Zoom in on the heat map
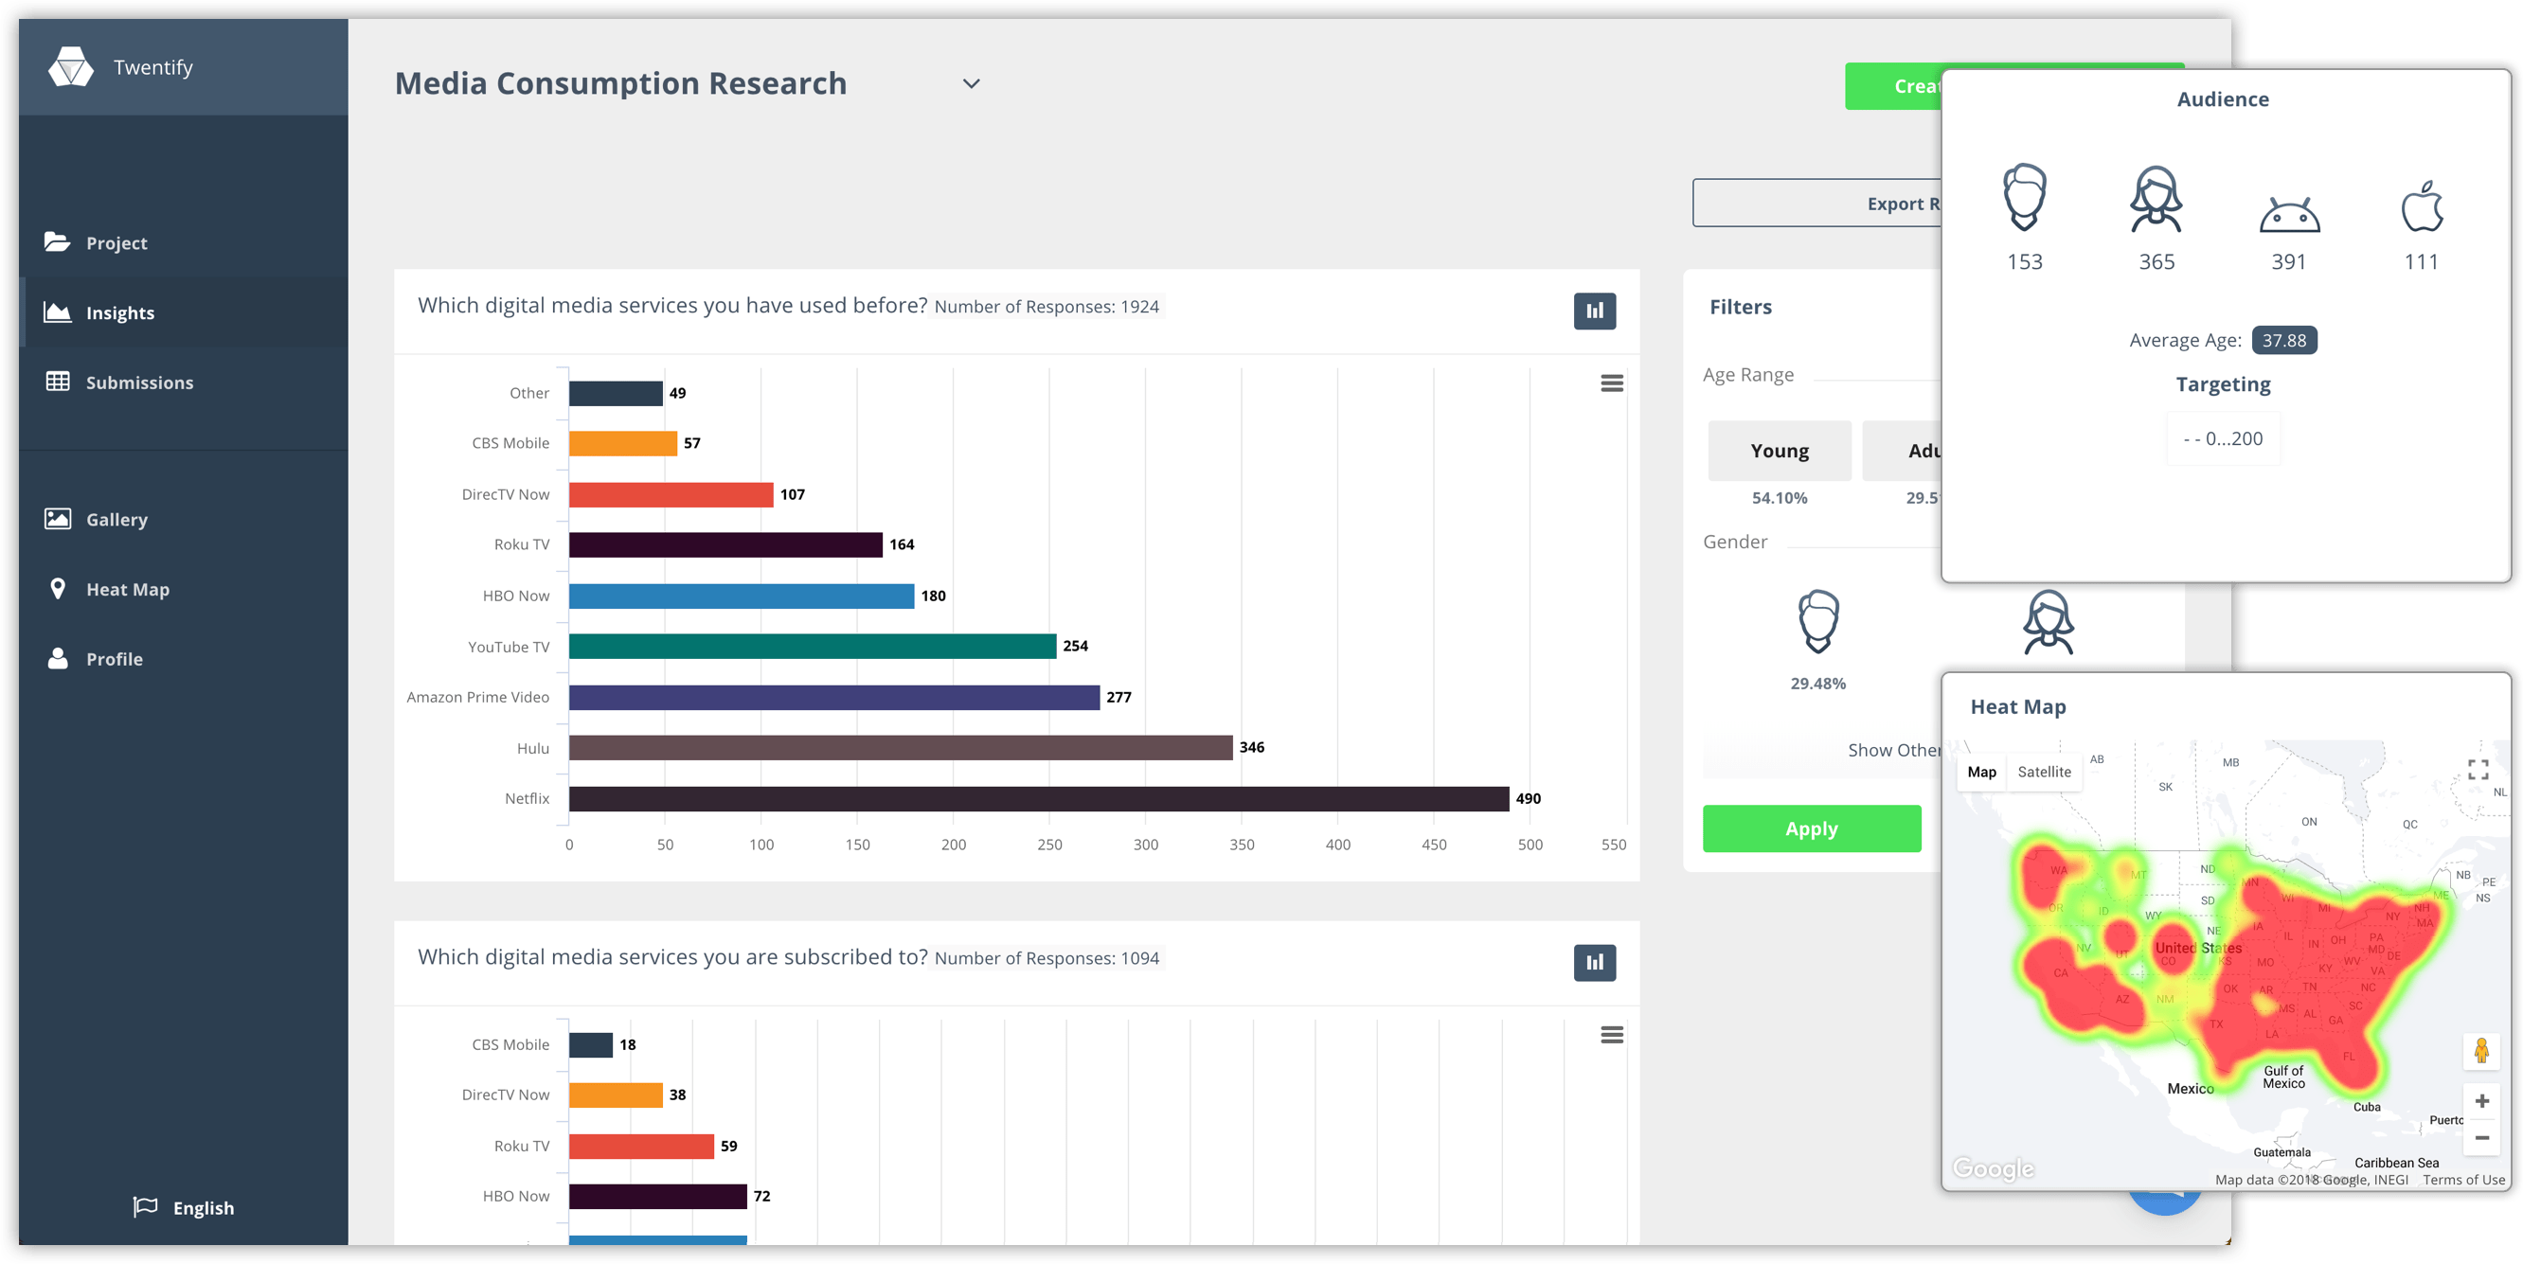The image size is (2523, 1264). click(x=2481, y=1100)
